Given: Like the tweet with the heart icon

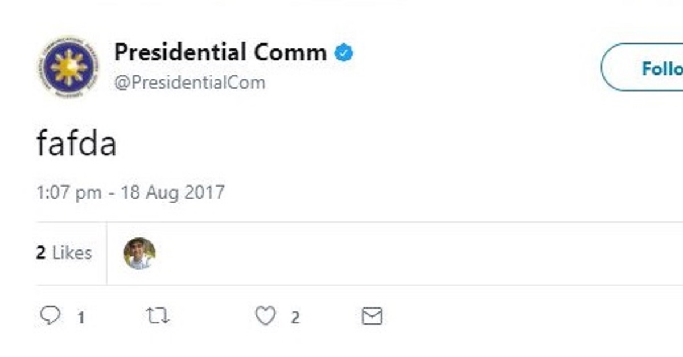Looking at the screenshot, I should click(x=265, y=316).
